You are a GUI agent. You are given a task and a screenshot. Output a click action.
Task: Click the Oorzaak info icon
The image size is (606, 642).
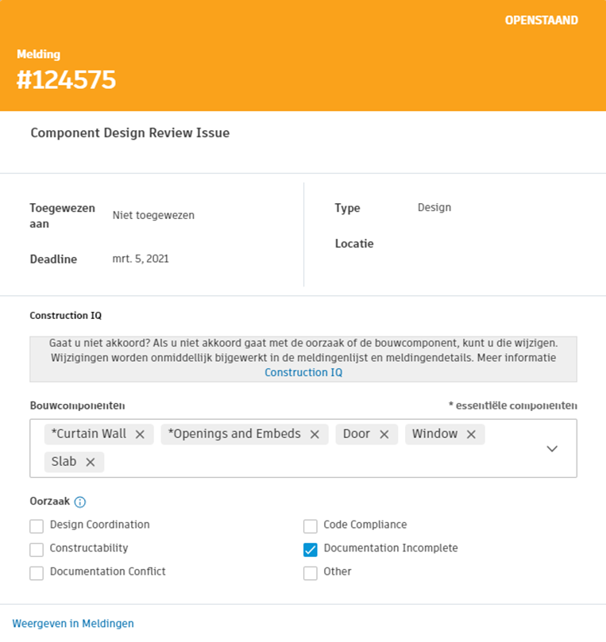pyautogui.click(x=79, y=502)
